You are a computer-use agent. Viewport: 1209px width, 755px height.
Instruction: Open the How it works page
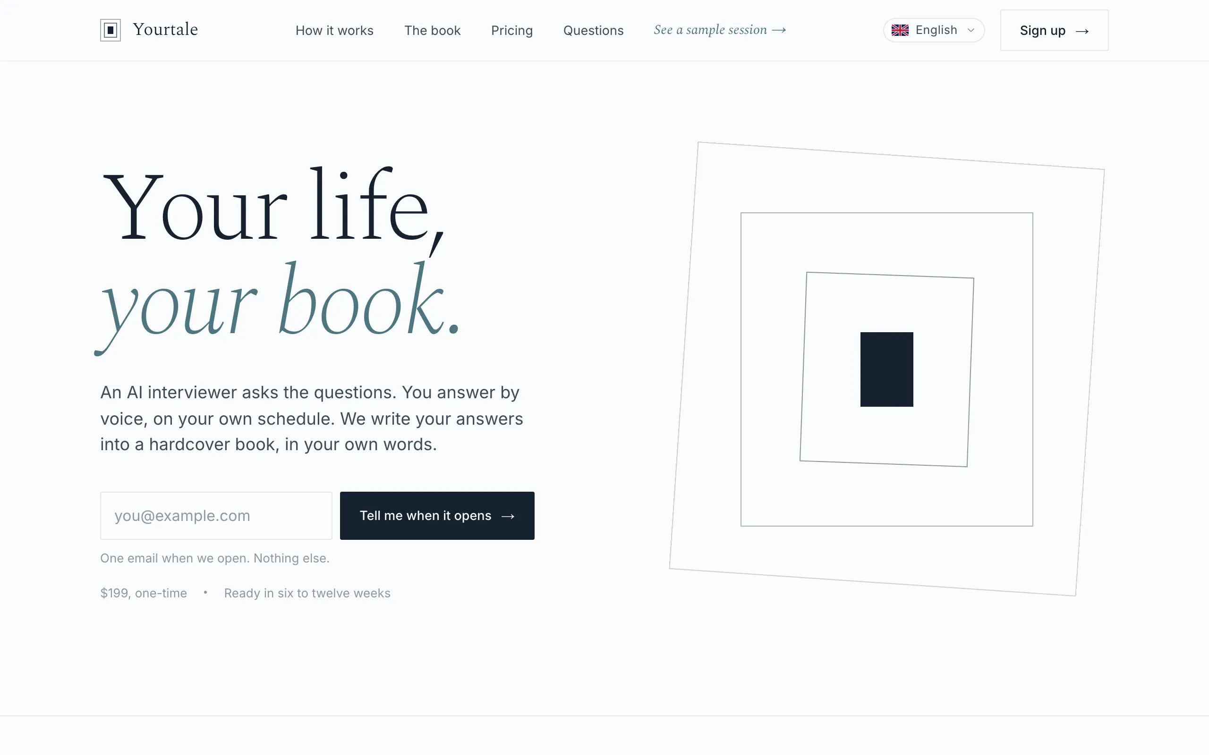coord(334,31)
